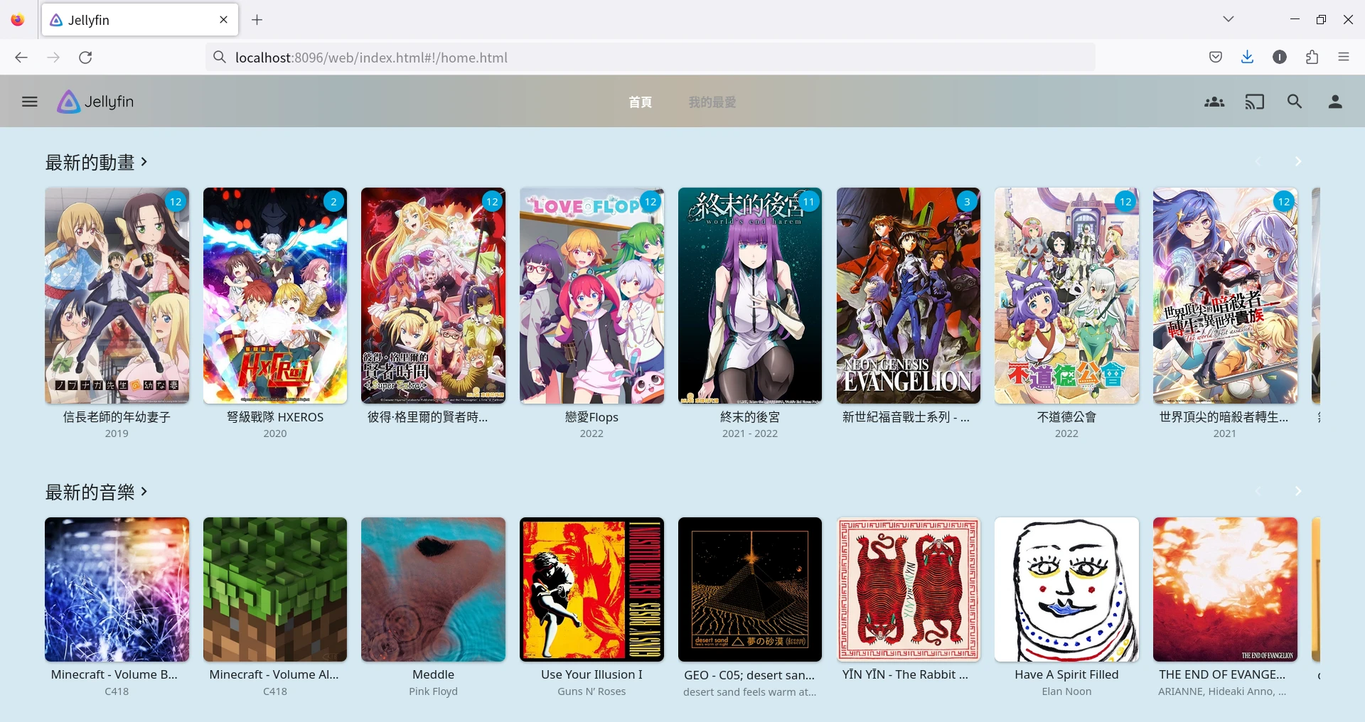Open the Meddle album cover

[x=434, y=590]
